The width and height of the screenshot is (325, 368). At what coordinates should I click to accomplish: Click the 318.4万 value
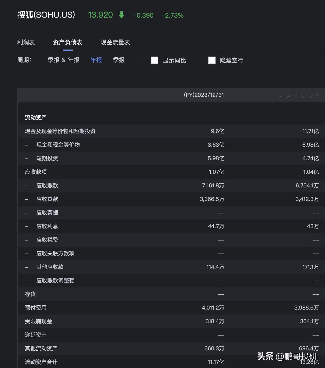tap(215, 321)
